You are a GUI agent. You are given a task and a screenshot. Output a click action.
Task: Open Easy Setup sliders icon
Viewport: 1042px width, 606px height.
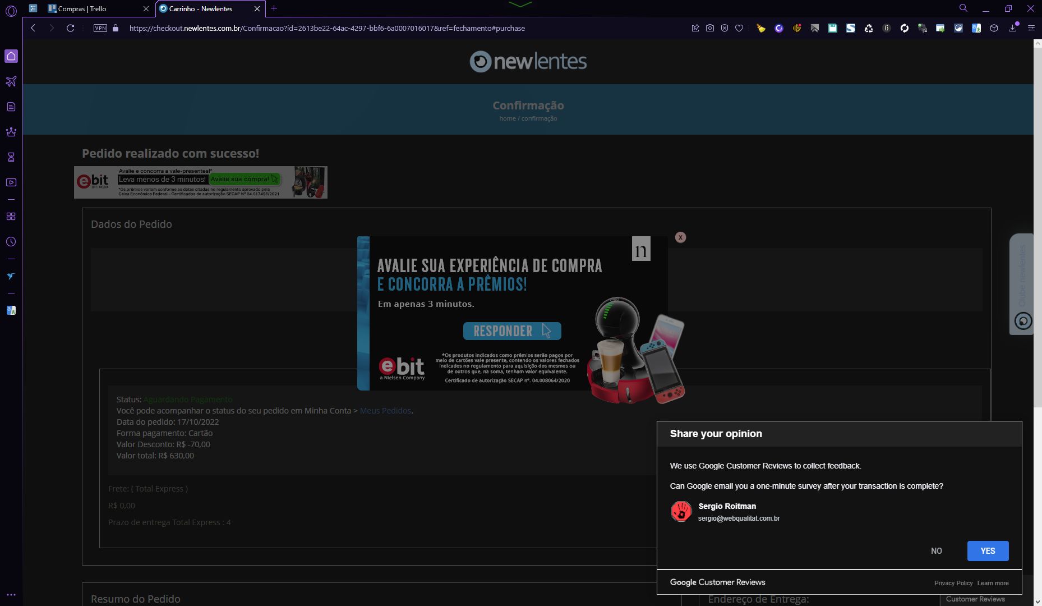(1031, 28)
